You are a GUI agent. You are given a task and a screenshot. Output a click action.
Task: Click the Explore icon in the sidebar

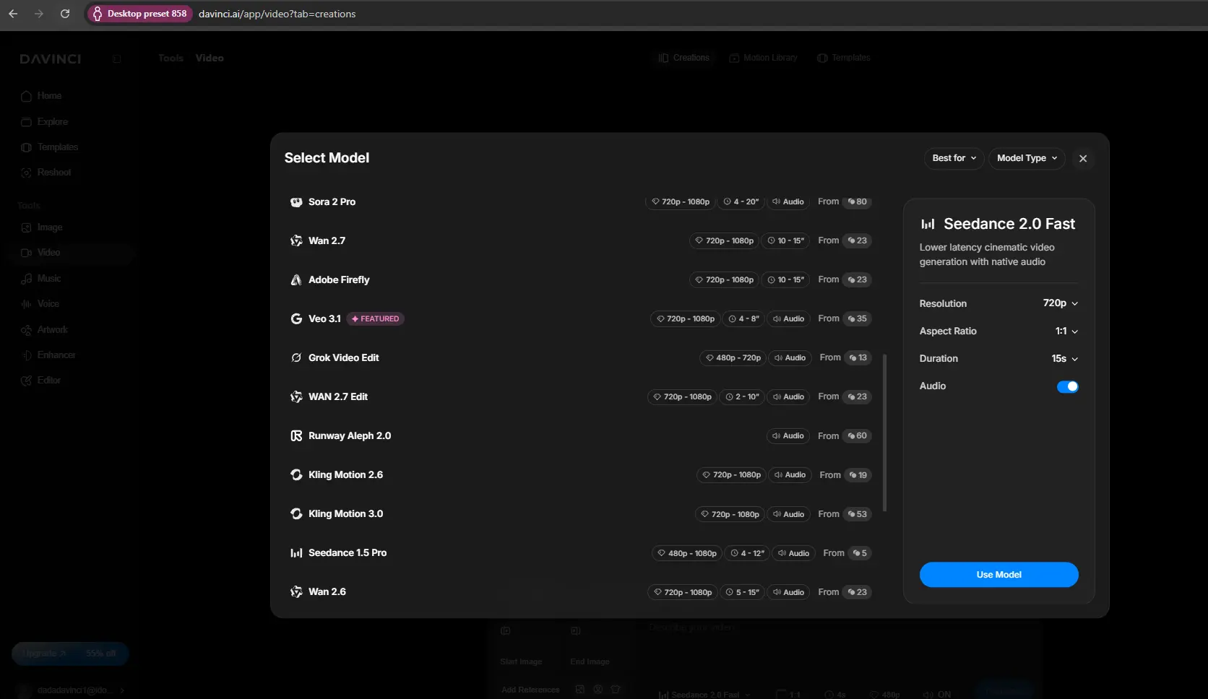(x=27, y=122)
